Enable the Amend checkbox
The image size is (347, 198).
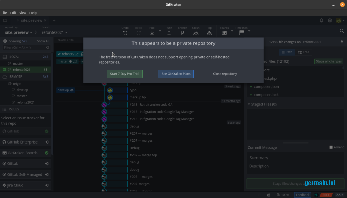coord(331,147)
